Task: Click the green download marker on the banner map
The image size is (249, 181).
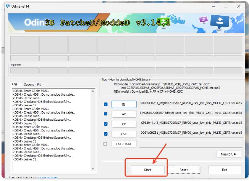Action: coord(163,24)
